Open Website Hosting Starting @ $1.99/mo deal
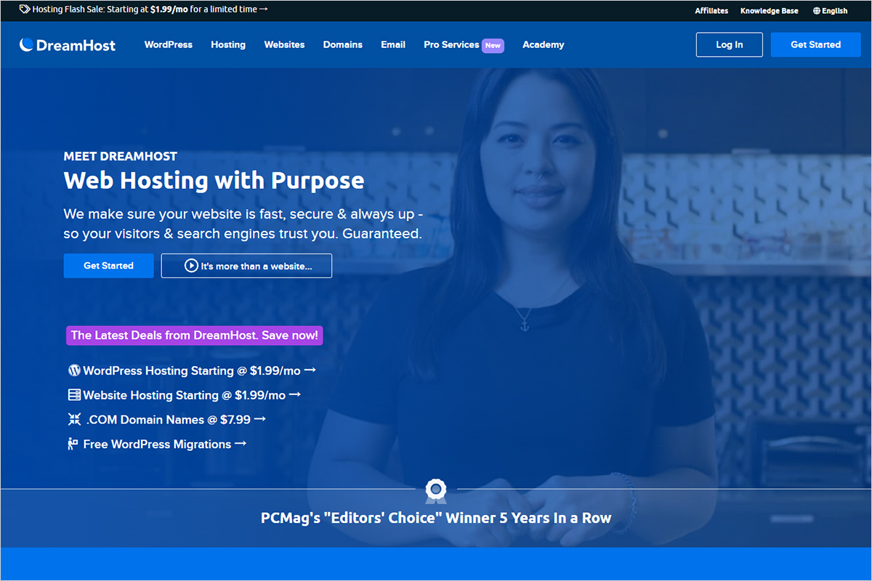The height and width of the screenshot is (581, 872). point(185,395)
